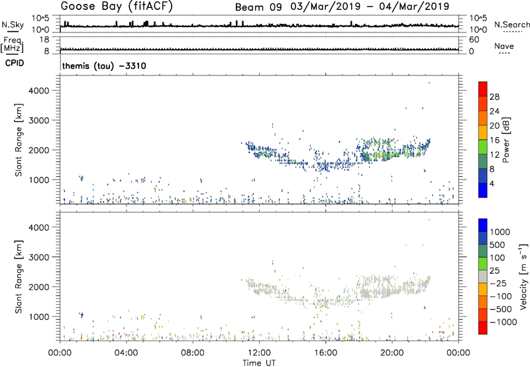The width and height of the screenshot is (530, 367).
Task: Click the "08:00" time tick label
Action: coord(192,353)
